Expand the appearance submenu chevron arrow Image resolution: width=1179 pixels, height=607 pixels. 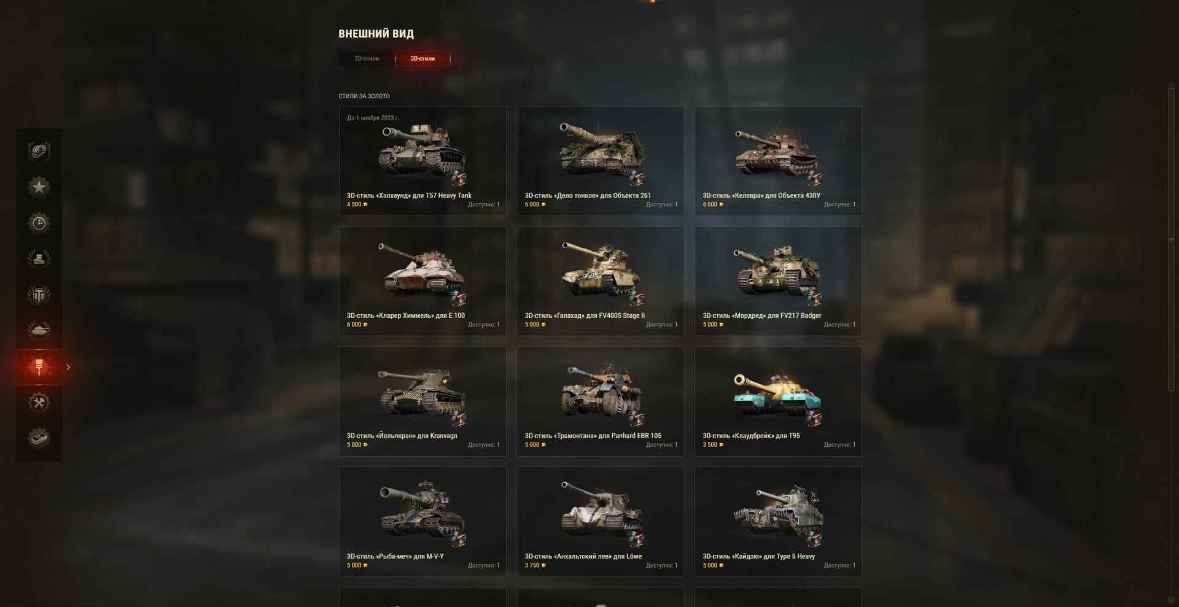point(68,367)
